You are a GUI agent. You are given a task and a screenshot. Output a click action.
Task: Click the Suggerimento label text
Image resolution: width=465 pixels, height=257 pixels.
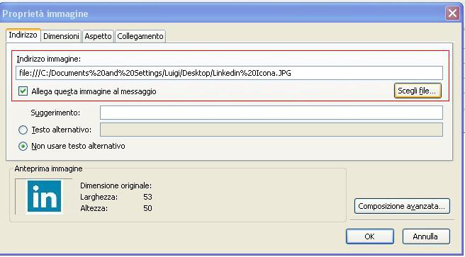[55, 113]
